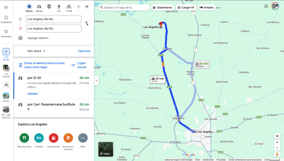Expand the Salir ahora dropdown

point(36,51)
